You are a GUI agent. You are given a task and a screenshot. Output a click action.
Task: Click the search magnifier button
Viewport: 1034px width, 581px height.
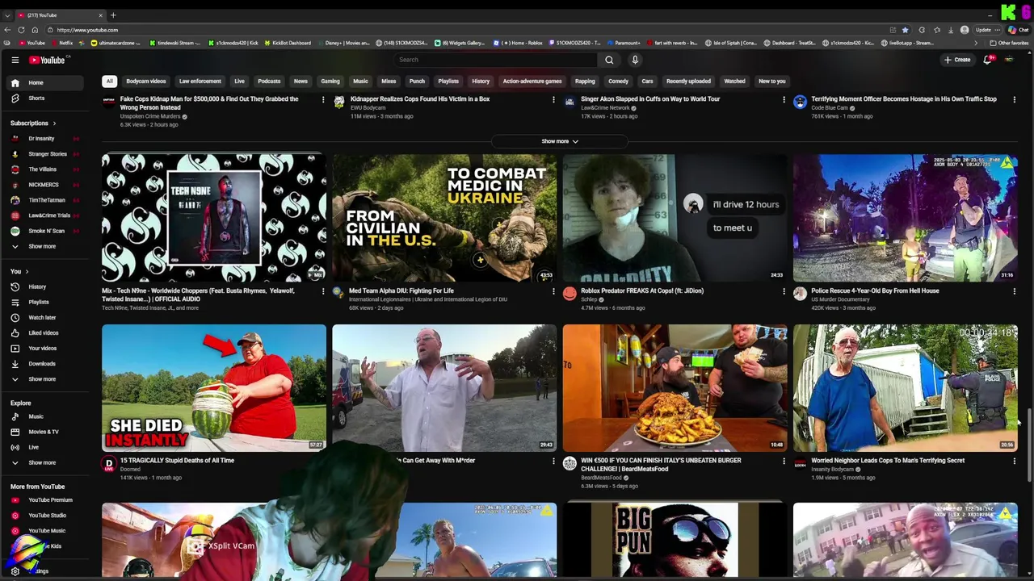(609, 60)
